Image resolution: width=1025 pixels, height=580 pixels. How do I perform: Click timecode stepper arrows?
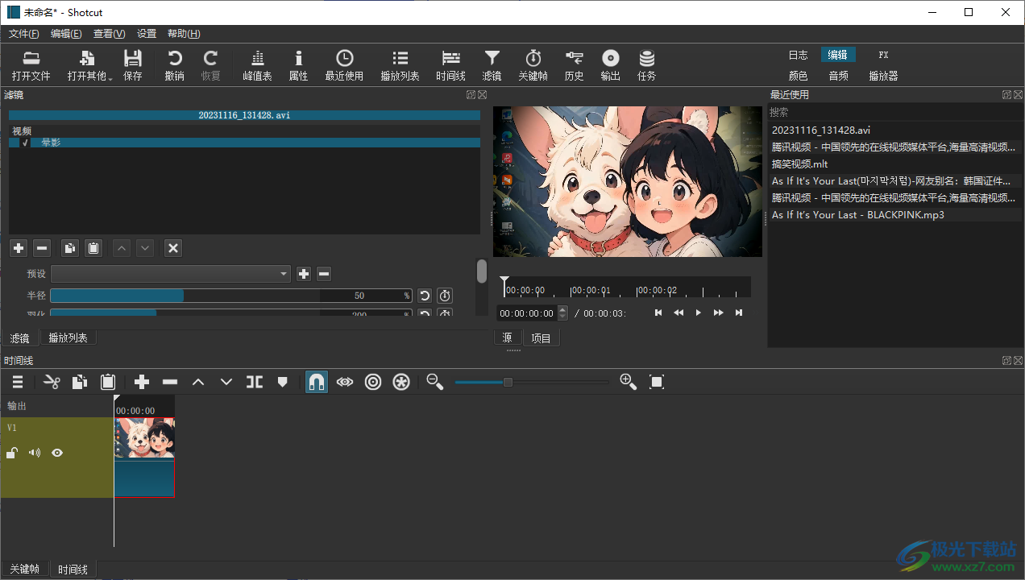pos(563,313)
